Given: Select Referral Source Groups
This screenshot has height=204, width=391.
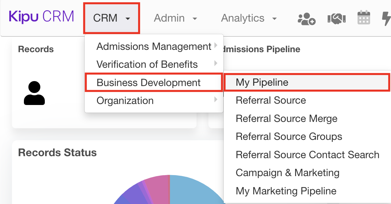Looking at the screenshot, I should (x=288, y=136).
